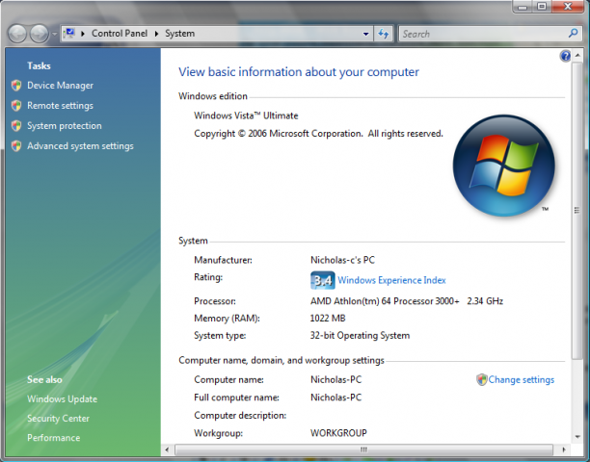Close the System window
This screenshot has width=590, height=462.
pyautogui.click(x=568, y=6)
